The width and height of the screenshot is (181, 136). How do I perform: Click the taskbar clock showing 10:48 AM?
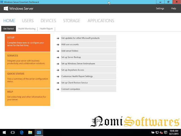(174, 132)
